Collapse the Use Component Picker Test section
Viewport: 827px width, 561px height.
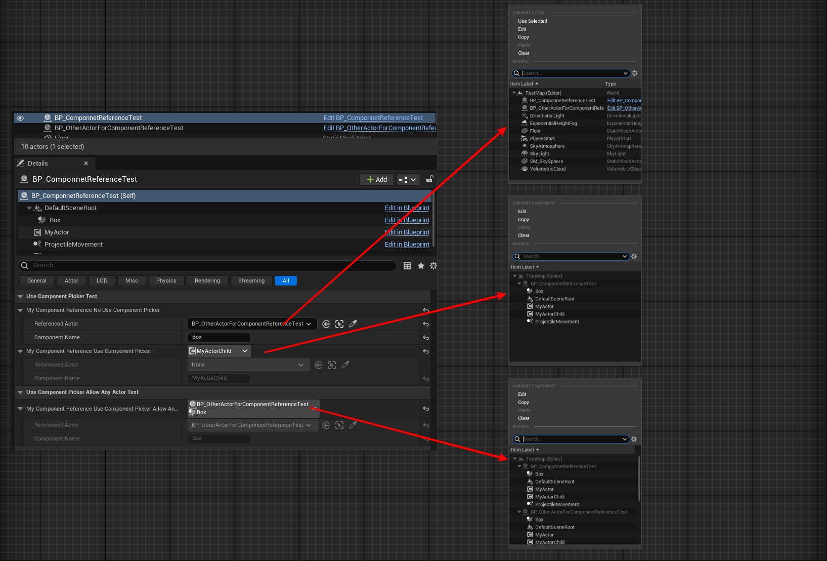(21, 296)
